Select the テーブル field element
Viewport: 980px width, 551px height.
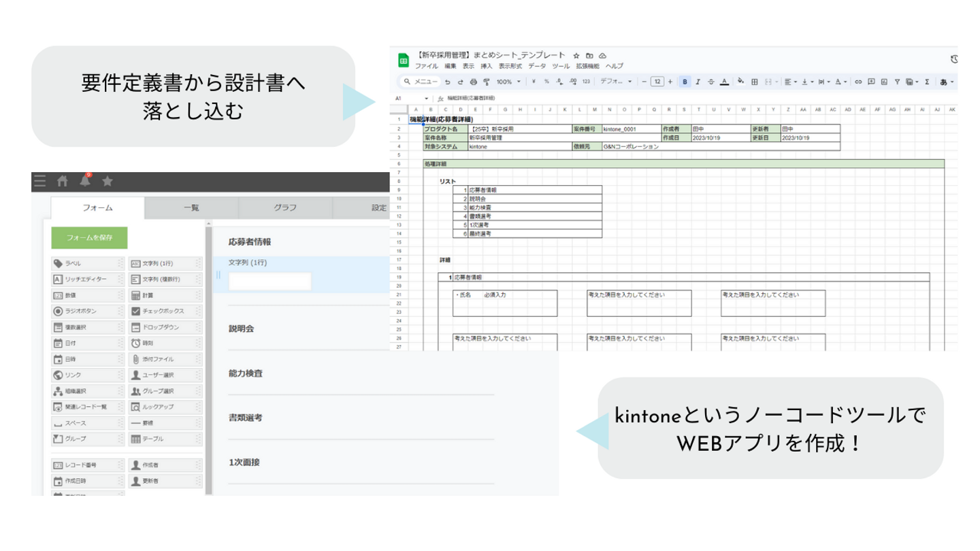(x=165, y=439)
